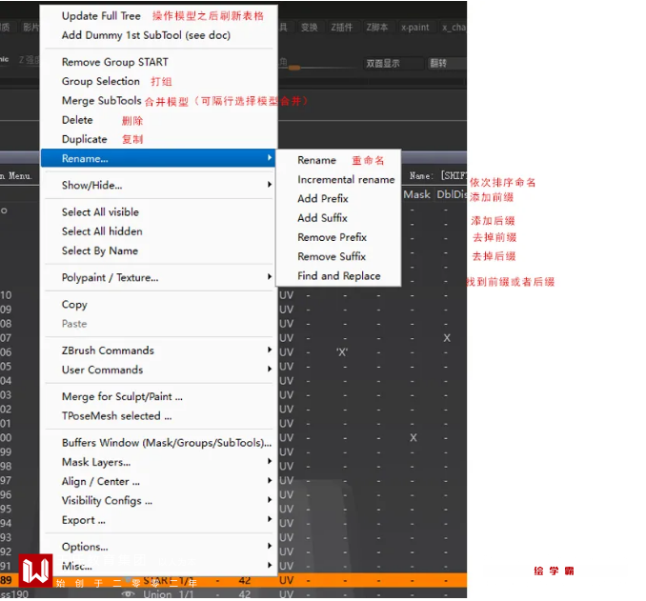Screen dimensions: 646x601
Task: Choose Incremental rename
Action: tap(346, 180)
